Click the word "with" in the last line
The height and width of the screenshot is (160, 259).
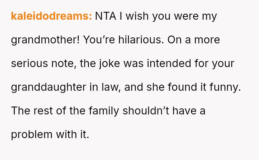coord(65,135)
